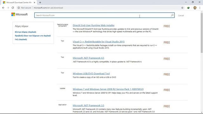Open Windows 7 Service Pack 1 (KB976932) link
Screen dimensions: 203x114
108,89
